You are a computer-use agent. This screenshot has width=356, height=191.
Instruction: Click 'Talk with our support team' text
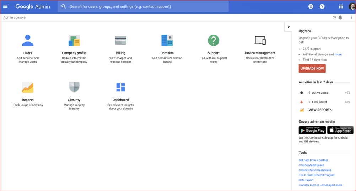tap(214, 60)
